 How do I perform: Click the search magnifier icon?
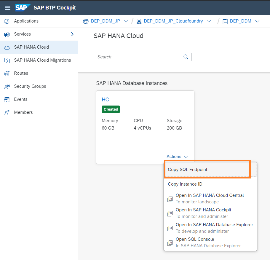click(x=186, y=57)
